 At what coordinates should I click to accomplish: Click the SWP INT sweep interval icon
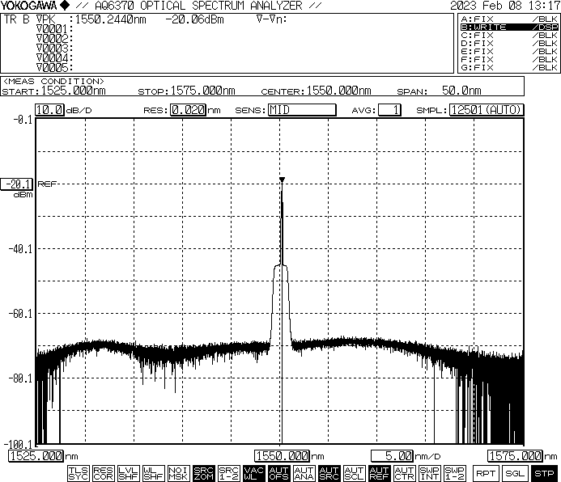click(430, 472)
